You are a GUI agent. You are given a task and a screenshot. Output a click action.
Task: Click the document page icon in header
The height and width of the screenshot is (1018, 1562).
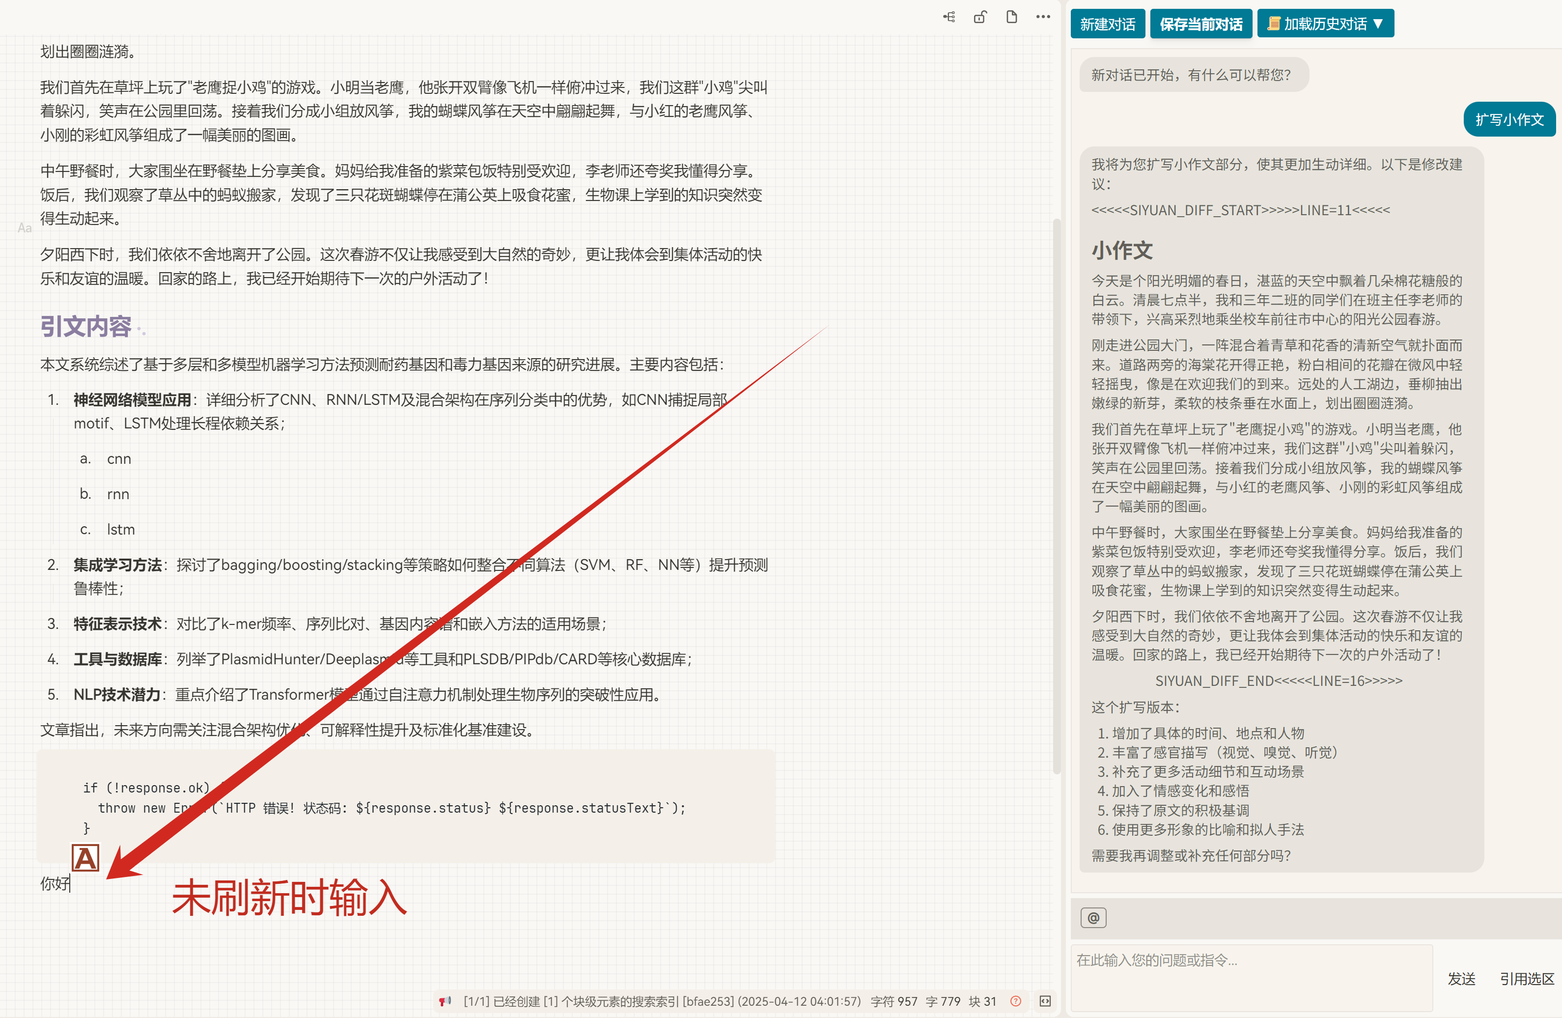[1011, 17]
